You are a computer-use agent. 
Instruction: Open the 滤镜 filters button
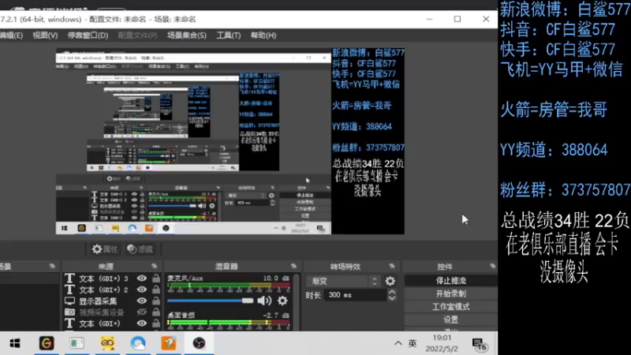click(x=140, y=249)
